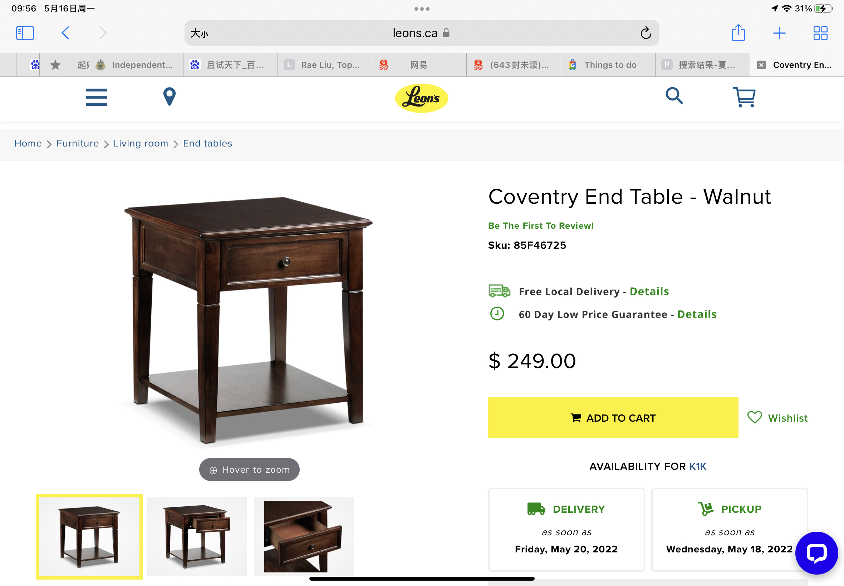The height and width of the screenshot is (586, 844).
Task: Add item to Wishlist
Action: [777, 418]
